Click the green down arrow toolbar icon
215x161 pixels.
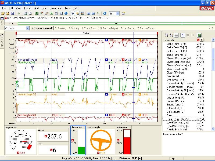19,13
